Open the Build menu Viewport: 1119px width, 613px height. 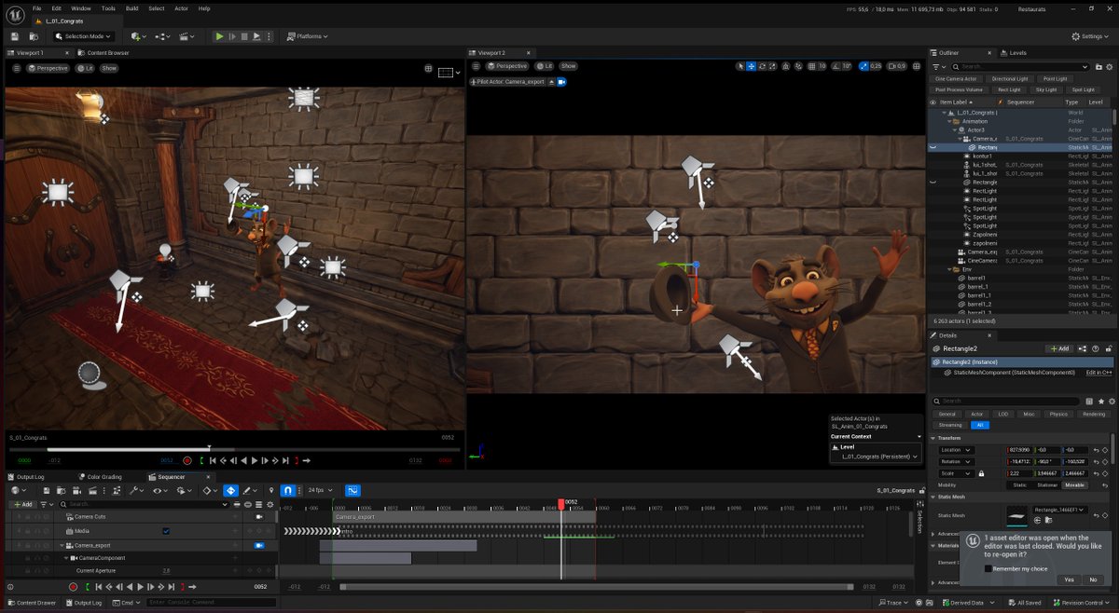pyautogui.click(x=131, y=8)
